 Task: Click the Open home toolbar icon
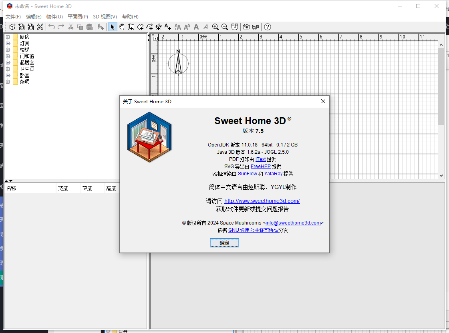[22, 27]
